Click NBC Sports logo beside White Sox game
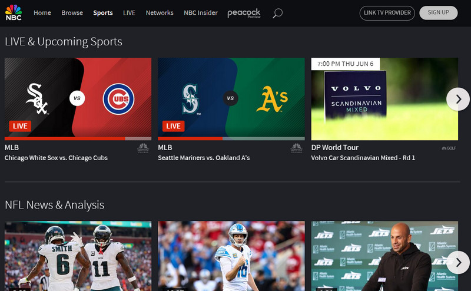Image resolution: width=471 pixels, height=291 pixels. pyautogui.click(x=143, y=148)
